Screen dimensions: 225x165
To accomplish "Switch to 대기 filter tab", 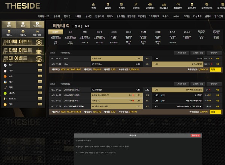I will click(70, 32).
